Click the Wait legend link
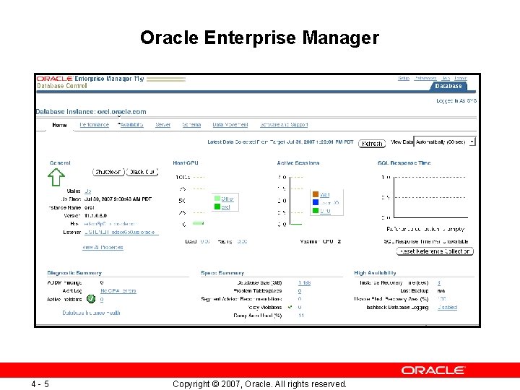The width and height of the screenshot is (520, 390). coord(325,195)
